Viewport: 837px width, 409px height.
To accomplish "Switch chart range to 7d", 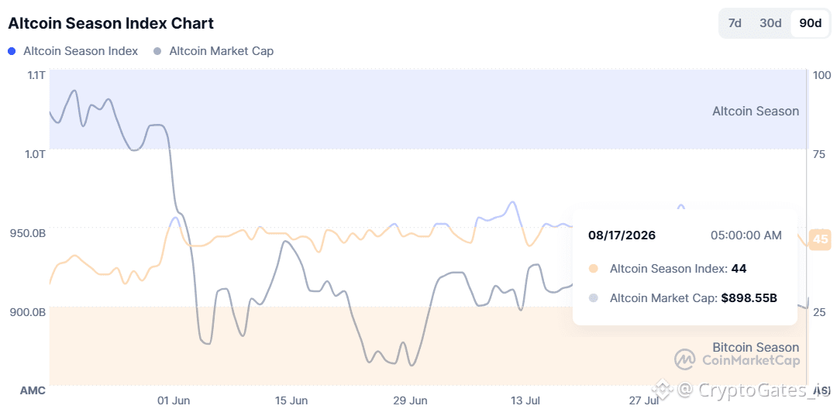I will [735, 23].
